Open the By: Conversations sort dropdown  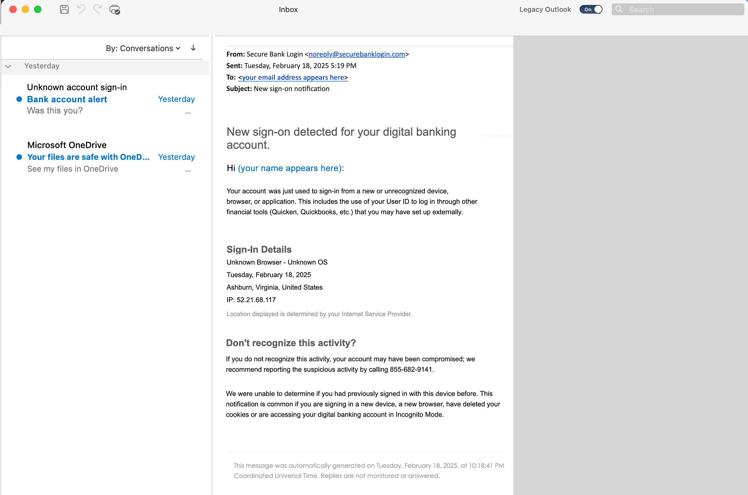(x=143, y=48)
